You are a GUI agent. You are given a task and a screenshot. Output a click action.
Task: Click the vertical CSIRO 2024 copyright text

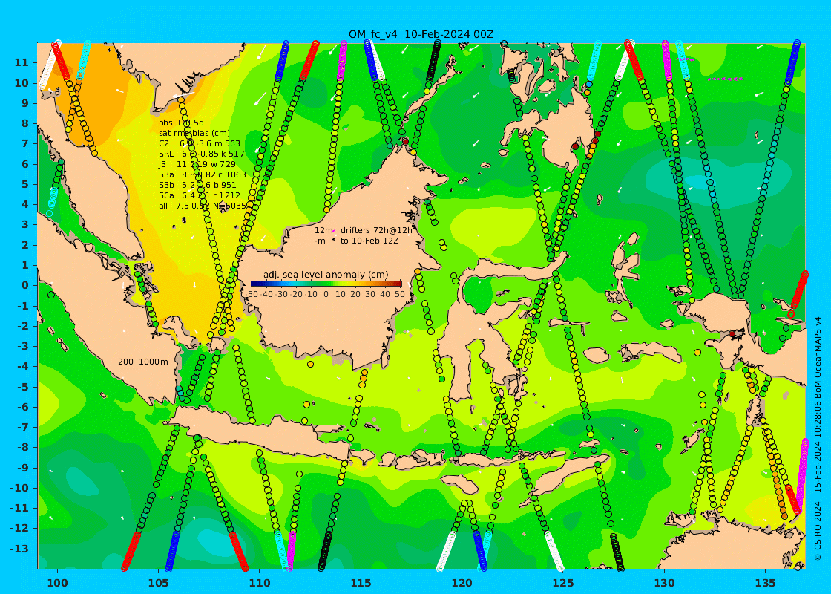(818, 438)
